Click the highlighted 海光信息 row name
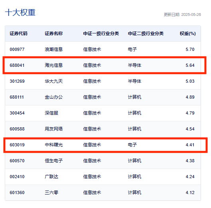The height and width of the screenshot is (208, 211). (54, 65)
